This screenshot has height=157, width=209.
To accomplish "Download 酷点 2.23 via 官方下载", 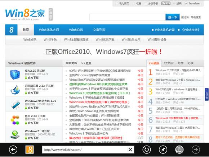I will (32, 123).
